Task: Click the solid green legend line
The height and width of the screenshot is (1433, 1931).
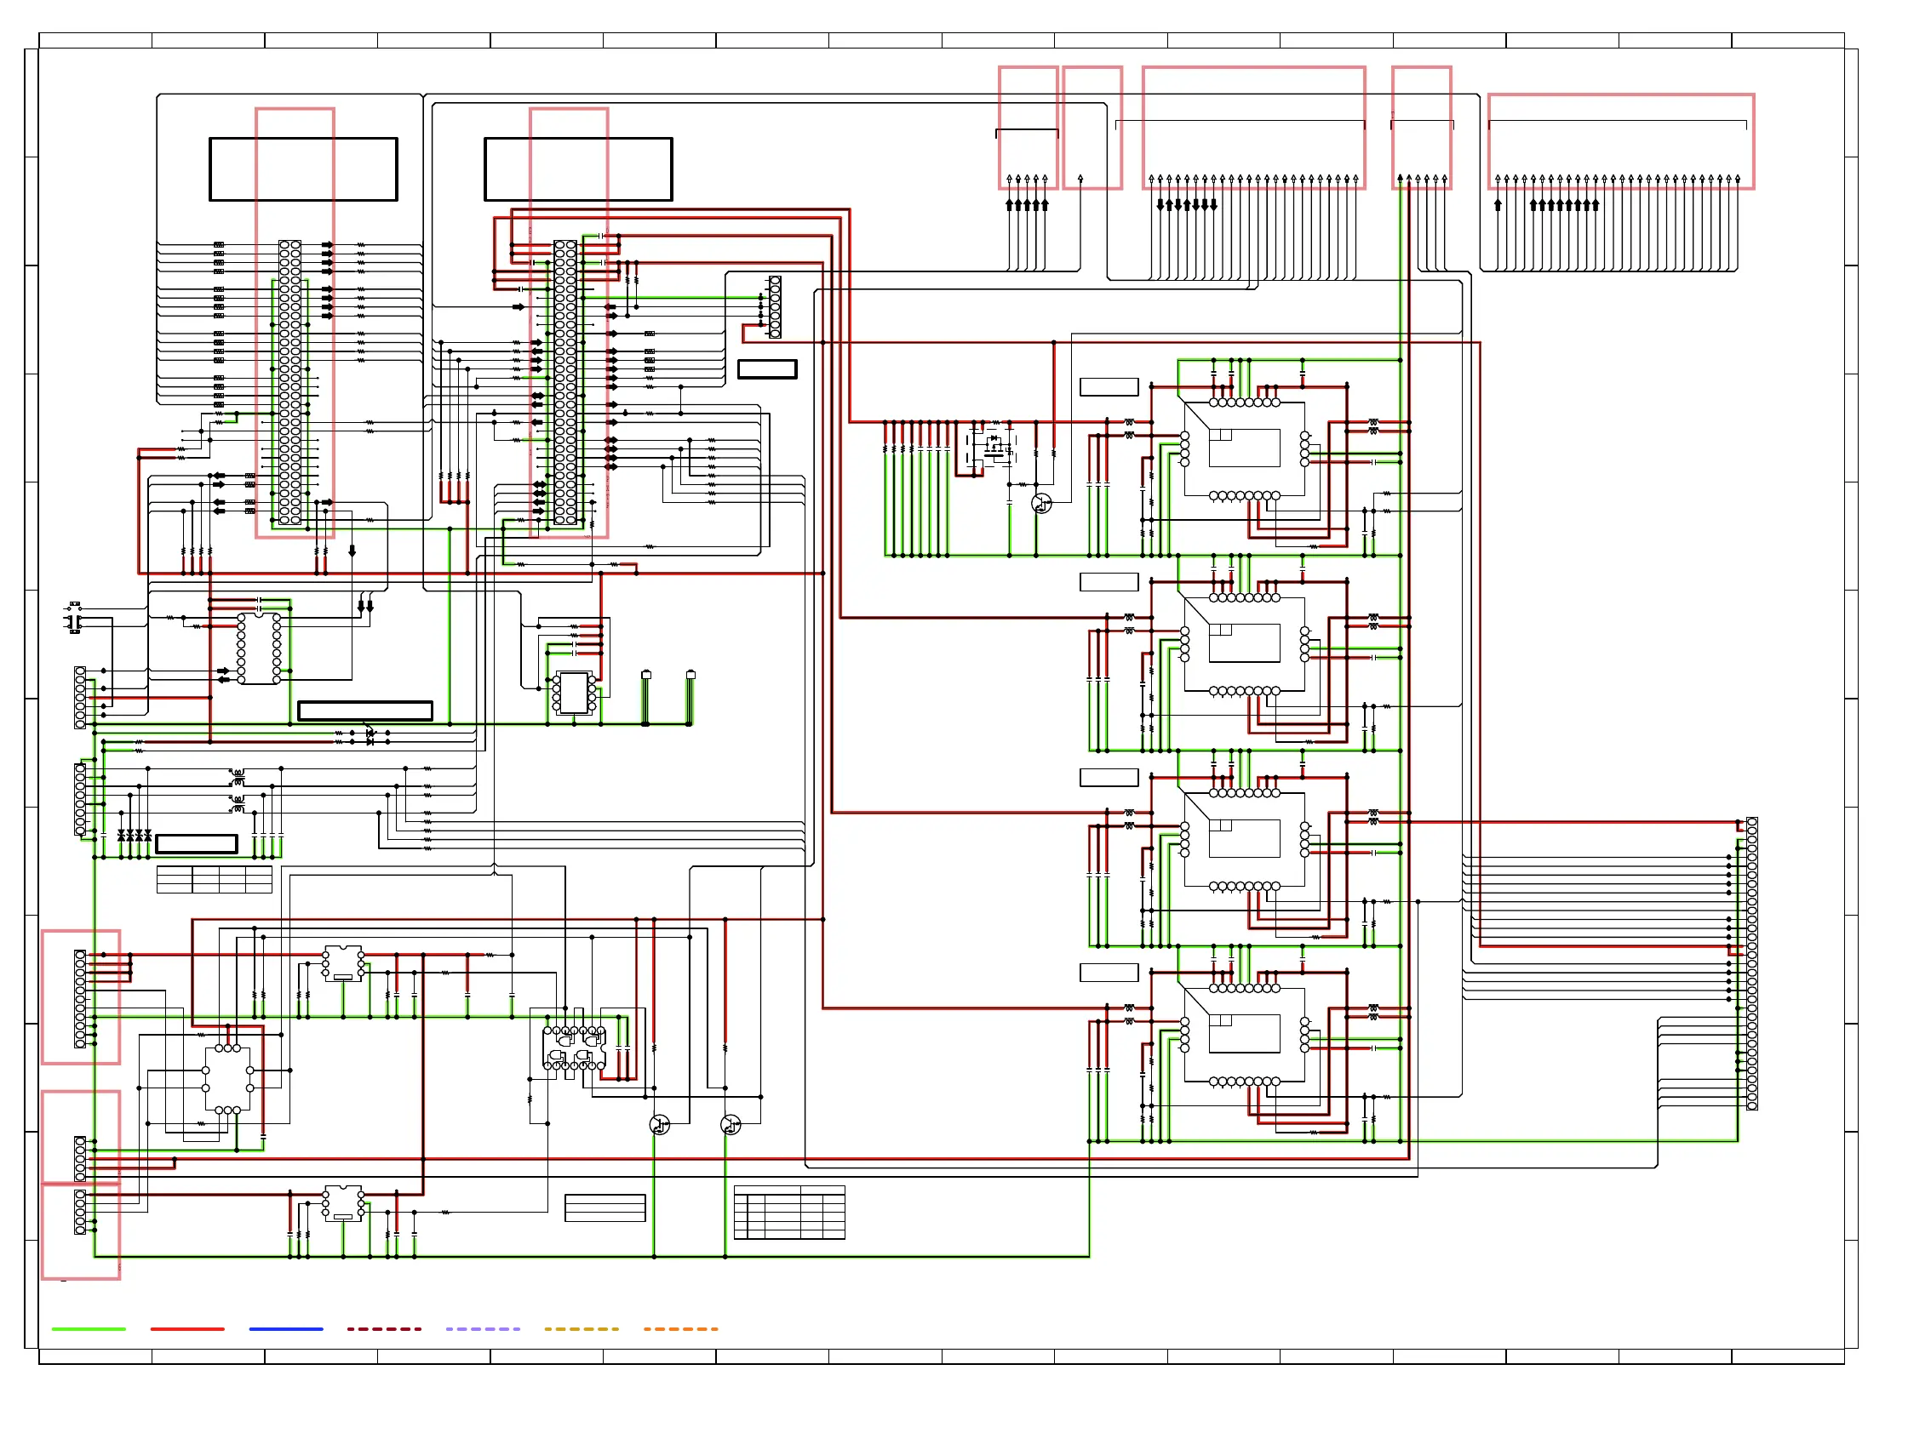Action: [x=89, y=1329]
